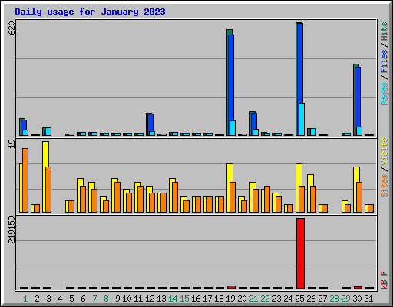This screenshot has height=307, width=393.
Task: Select the small red KB bar for day 19
Action: pos(231,287)
